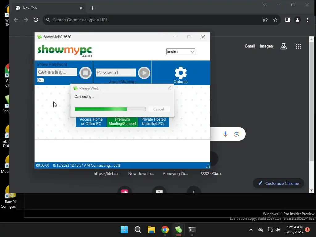Open ShowMyPC Options gear

coord(181,73)
